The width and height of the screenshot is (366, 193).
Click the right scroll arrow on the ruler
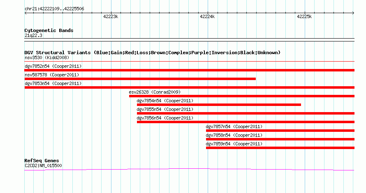353,13
